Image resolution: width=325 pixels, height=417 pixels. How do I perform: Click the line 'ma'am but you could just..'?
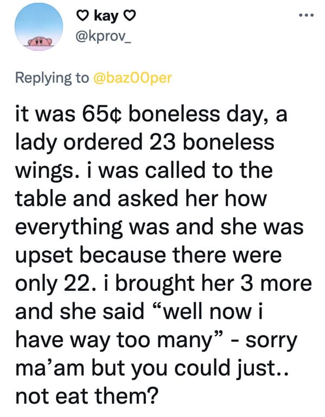tap(151, 369)
